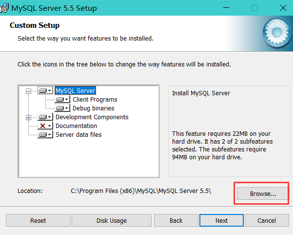Click the install location path text
This screenshot has height=235, width=293.
click(141, 191)
